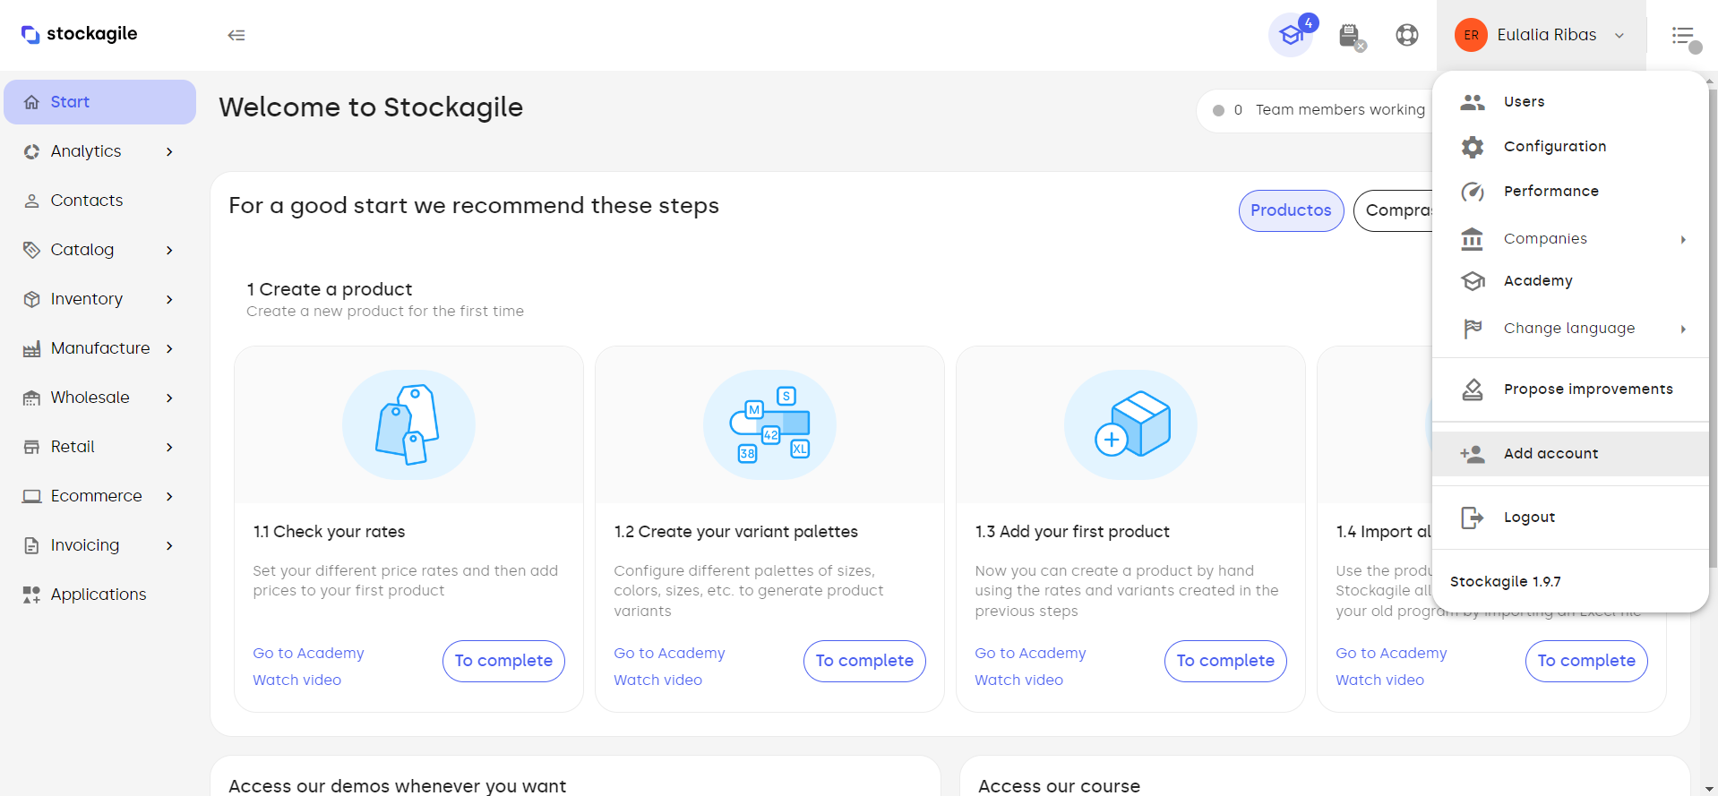Viewport: 1718px width, 796px height.
Task: Open the Companies submenu arrow
Action: point(1683,239)
